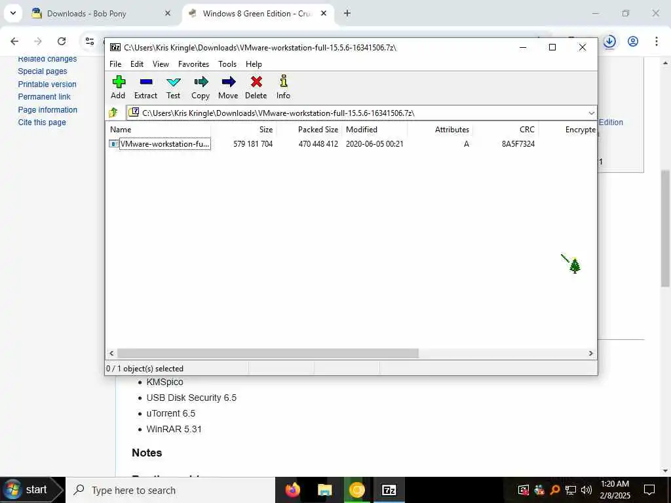Click the Type here to search box
The width and height of the screenshot is (671, 503).
pos(170,490)
